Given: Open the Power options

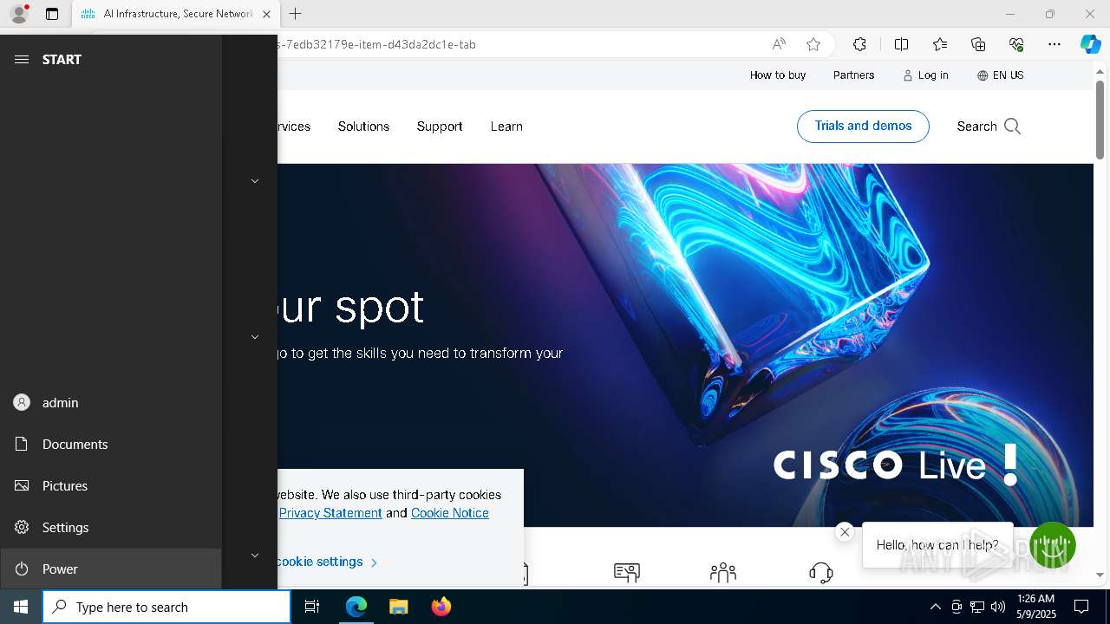Looking at the screenshot, I should [111, 569].
